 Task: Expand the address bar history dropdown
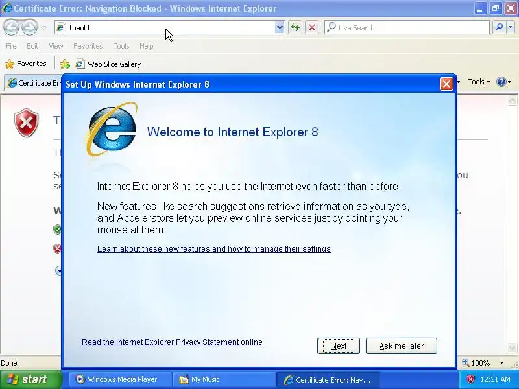(280, 27)
